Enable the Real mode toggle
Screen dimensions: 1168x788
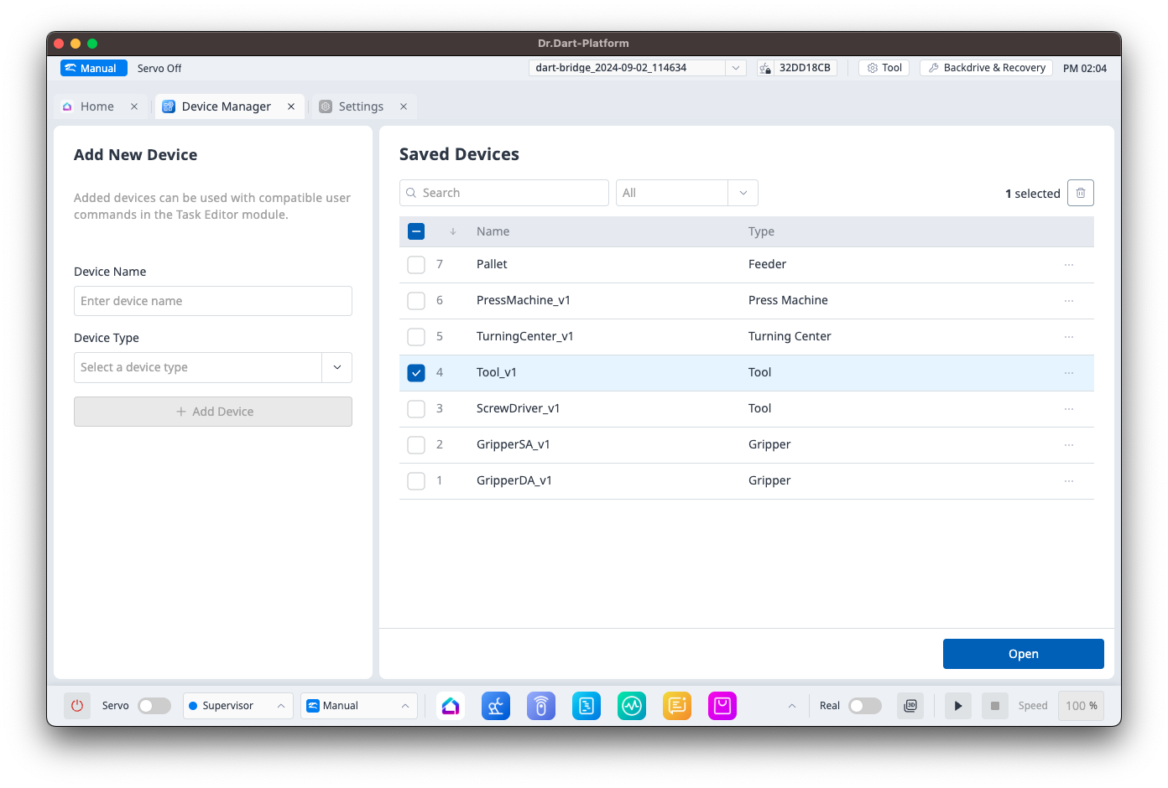pos(864,706)
